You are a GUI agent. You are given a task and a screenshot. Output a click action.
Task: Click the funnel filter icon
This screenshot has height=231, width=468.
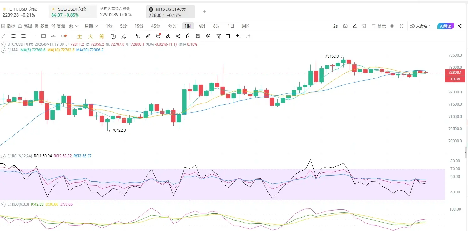point(219,36)
